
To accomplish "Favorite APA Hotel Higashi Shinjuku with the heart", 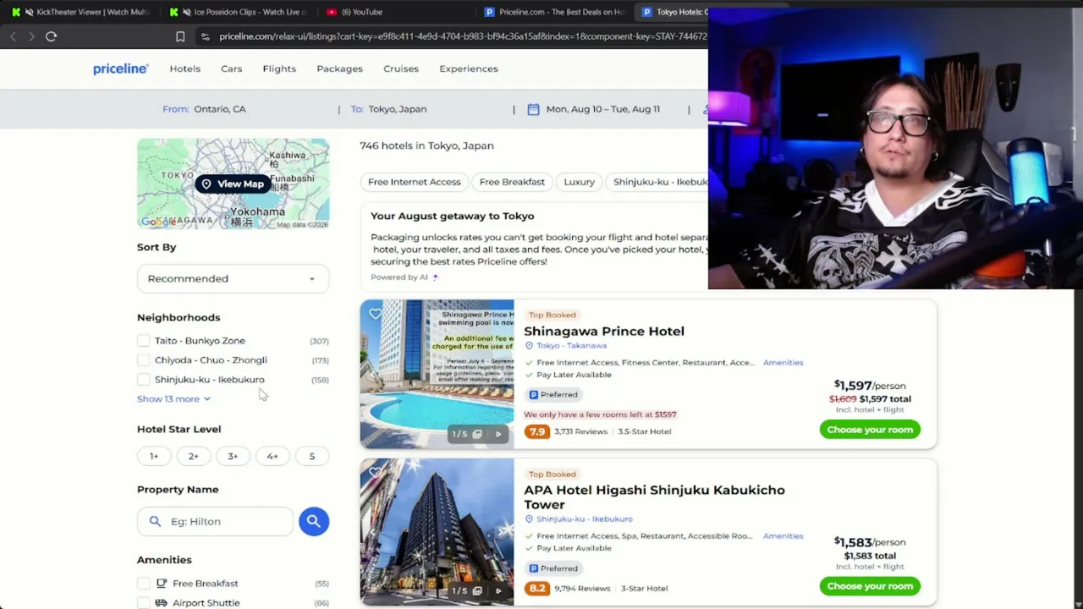I will click(375, 473).
